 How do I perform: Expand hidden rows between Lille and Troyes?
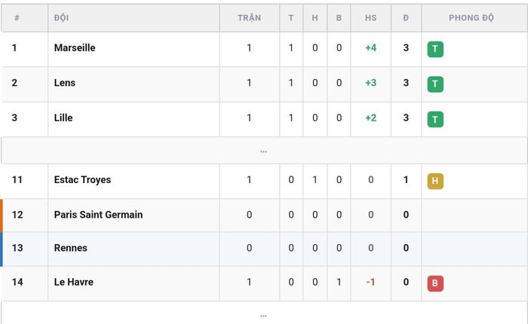tap(264, 151)
